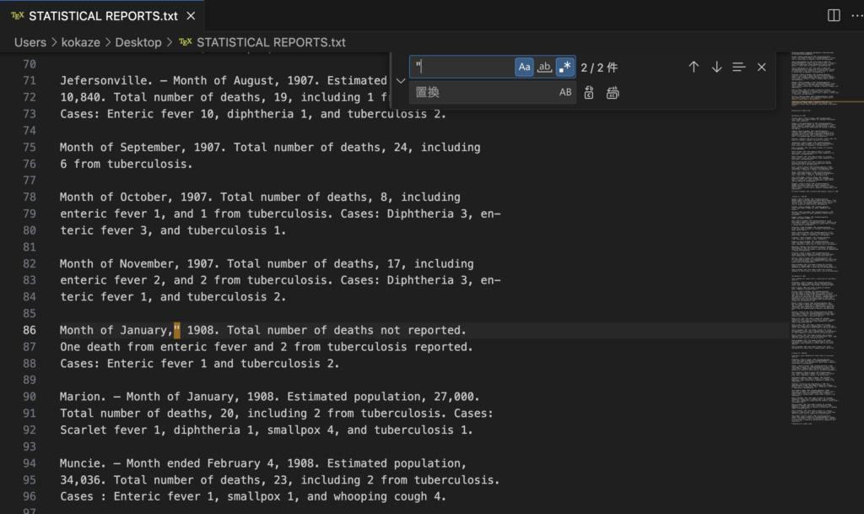
Task: Click the kokaze breadcrumb
Action: (x=80, y=42)
